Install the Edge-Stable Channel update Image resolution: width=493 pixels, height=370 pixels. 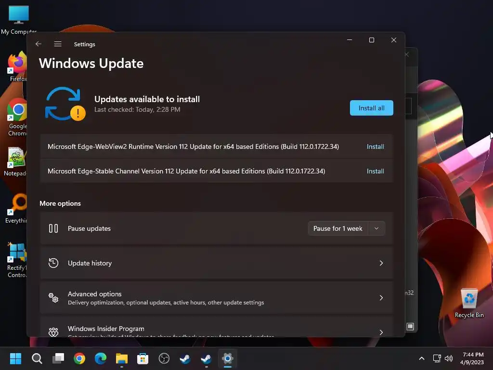tap(376, 171)
